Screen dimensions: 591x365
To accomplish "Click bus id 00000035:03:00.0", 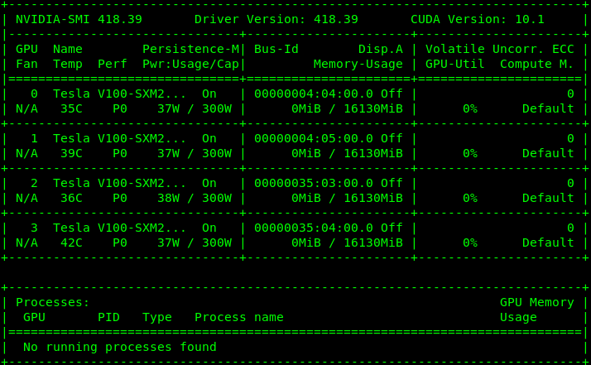I will (314, 183).
